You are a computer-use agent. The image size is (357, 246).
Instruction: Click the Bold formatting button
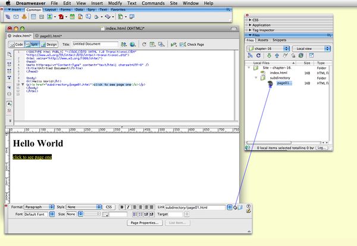point(122,207)
